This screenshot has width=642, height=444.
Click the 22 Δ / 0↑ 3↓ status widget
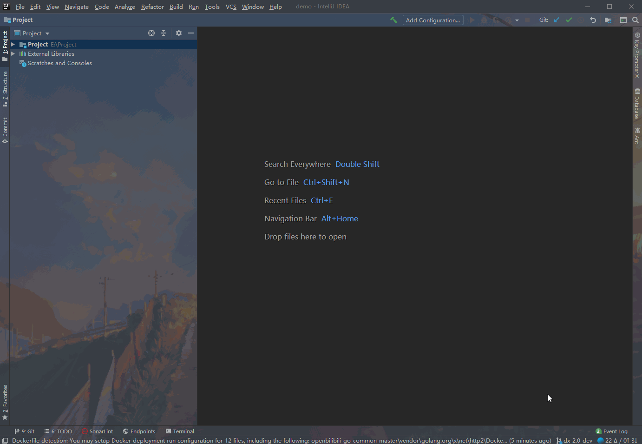[617, 440]
